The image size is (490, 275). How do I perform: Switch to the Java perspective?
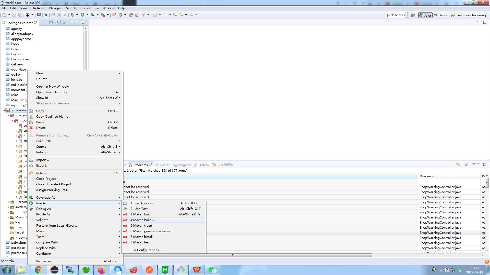(425, 15)
